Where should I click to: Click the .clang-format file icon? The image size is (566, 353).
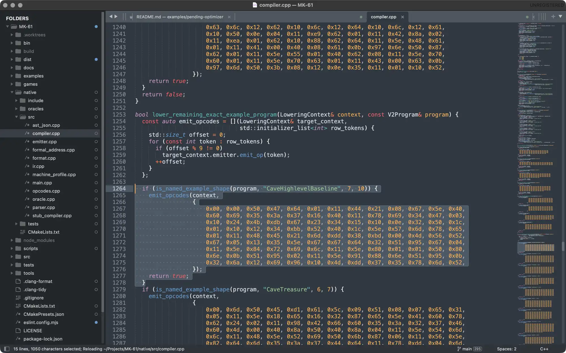point(18,281)
